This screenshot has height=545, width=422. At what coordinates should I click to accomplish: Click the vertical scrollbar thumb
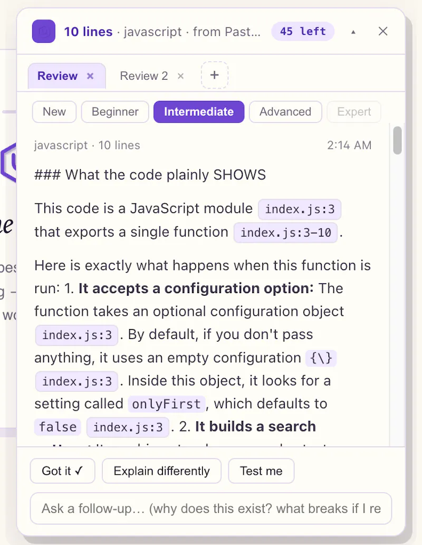(397, 140)
